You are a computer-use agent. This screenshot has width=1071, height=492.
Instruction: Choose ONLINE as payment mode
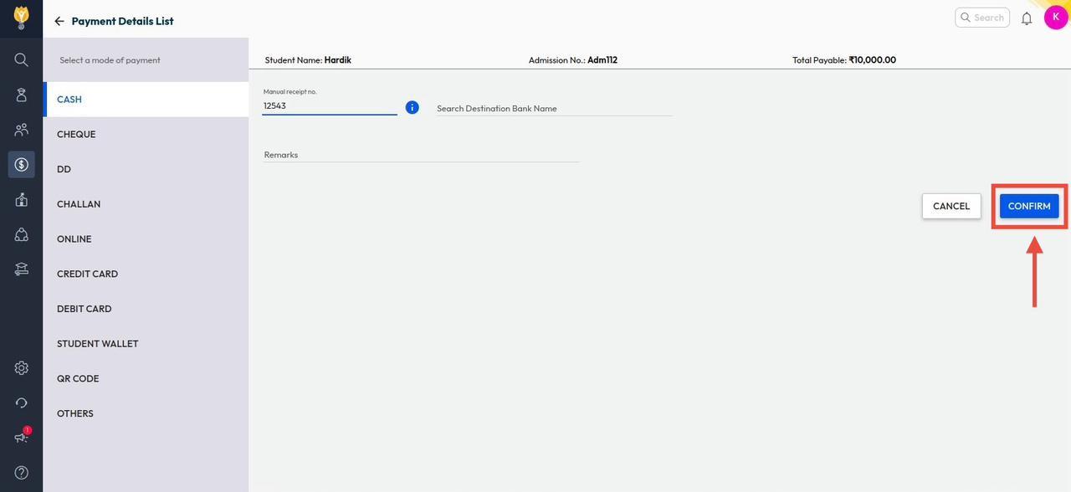pos(74,239)
